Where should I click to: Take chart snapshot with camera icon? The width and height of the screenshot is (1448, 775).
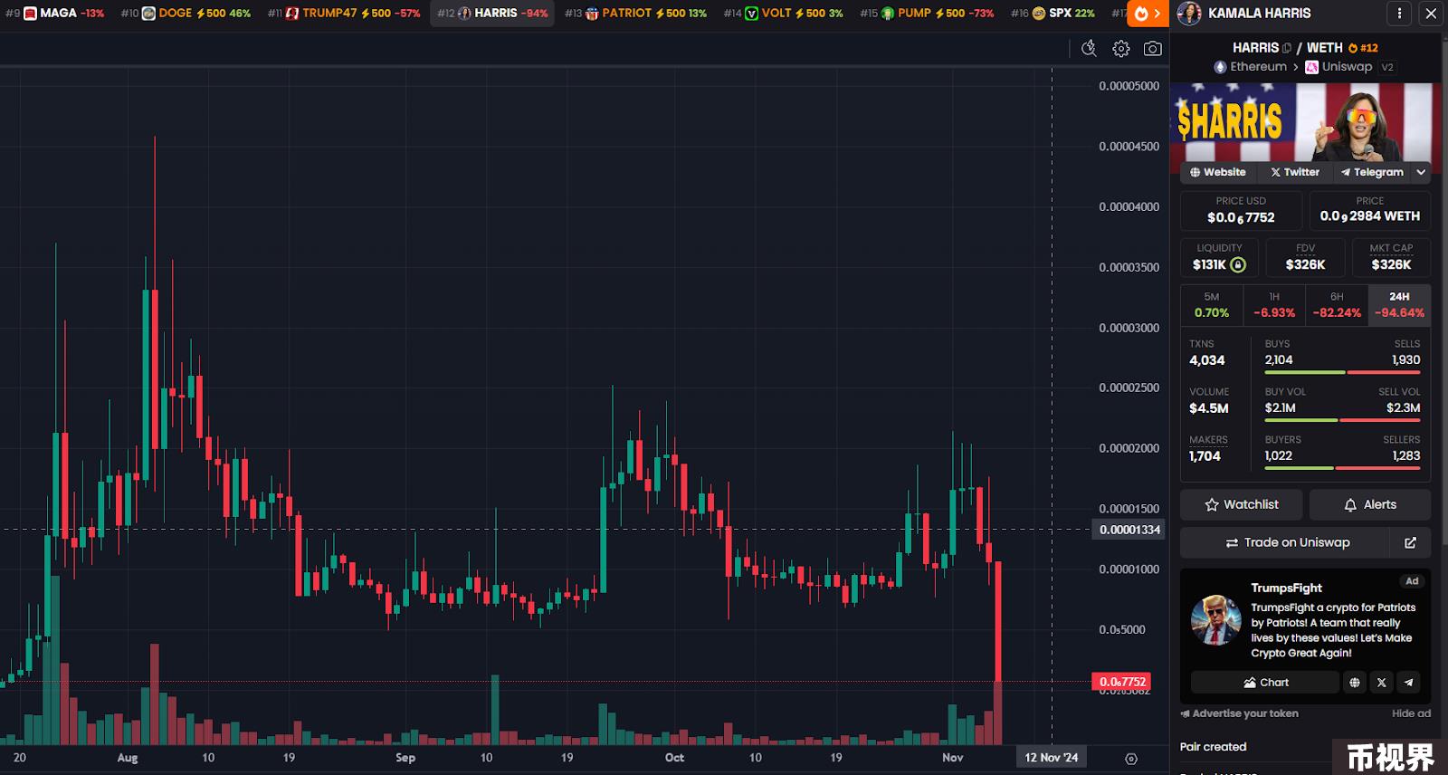(1152, 49)
